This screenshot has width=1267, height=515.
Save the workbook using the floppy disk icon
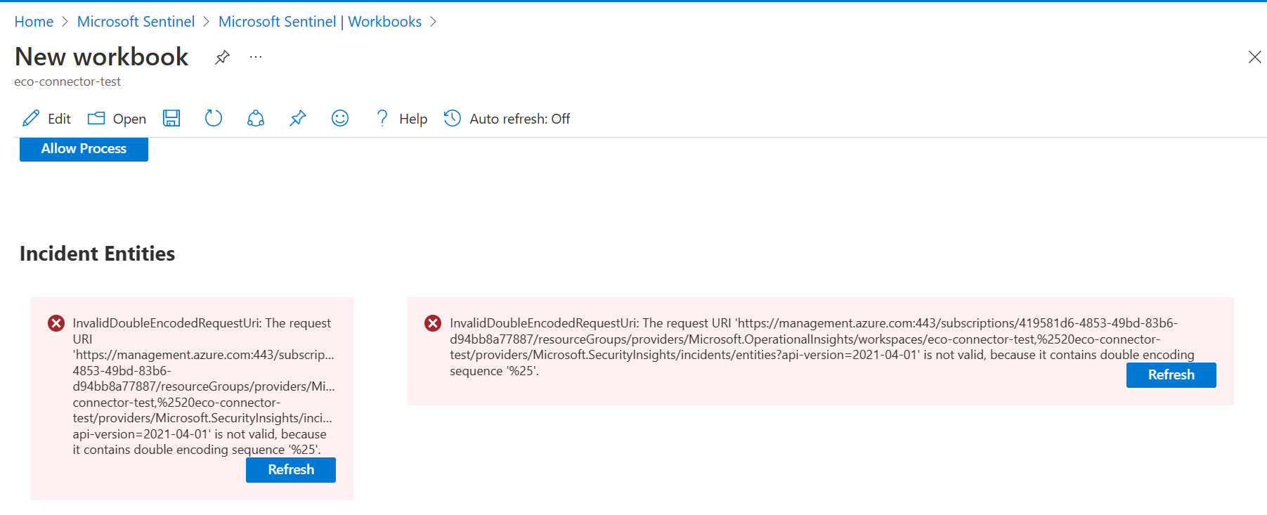pyautogui.click(x=171, y=118)
